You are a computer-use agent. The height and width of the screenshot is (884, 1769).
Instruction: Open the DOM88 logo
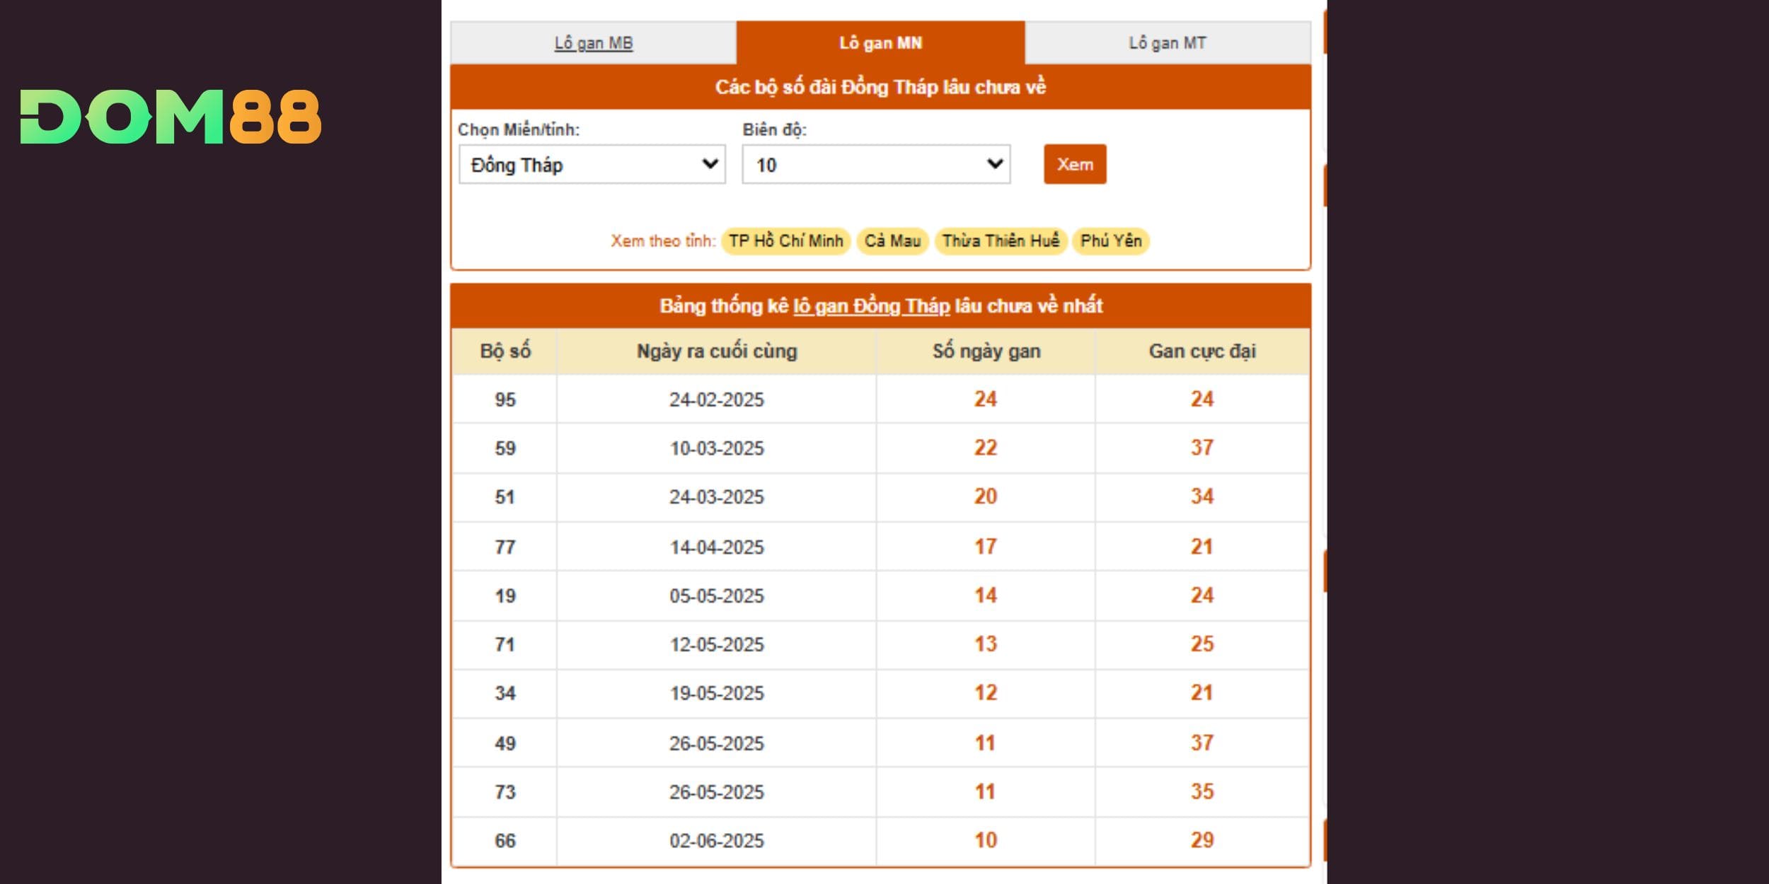point(171,117)
